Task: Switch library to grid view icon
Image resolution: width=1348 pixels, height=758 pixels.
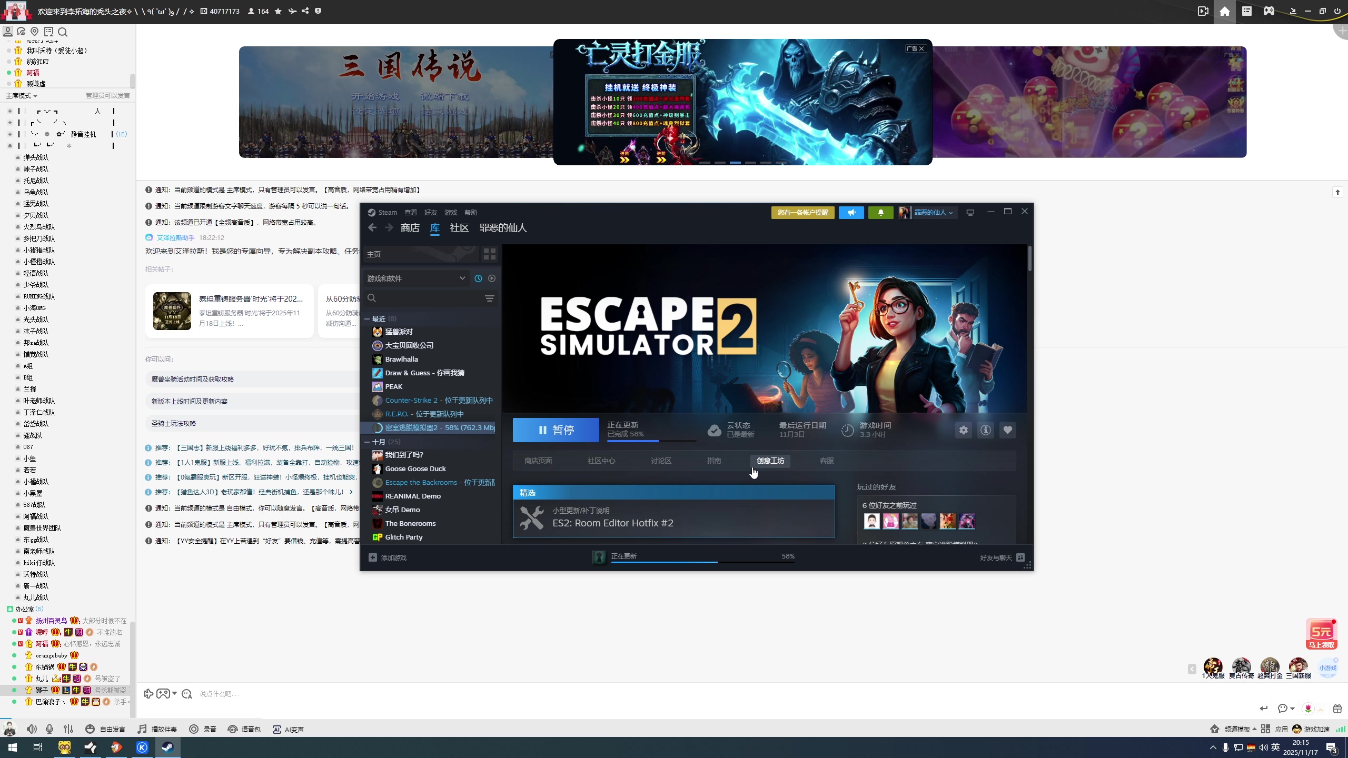Action: pos(489,254)
